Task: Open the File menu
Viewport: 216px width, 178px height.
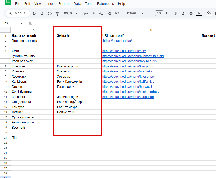Action: (x=18, y=4)
